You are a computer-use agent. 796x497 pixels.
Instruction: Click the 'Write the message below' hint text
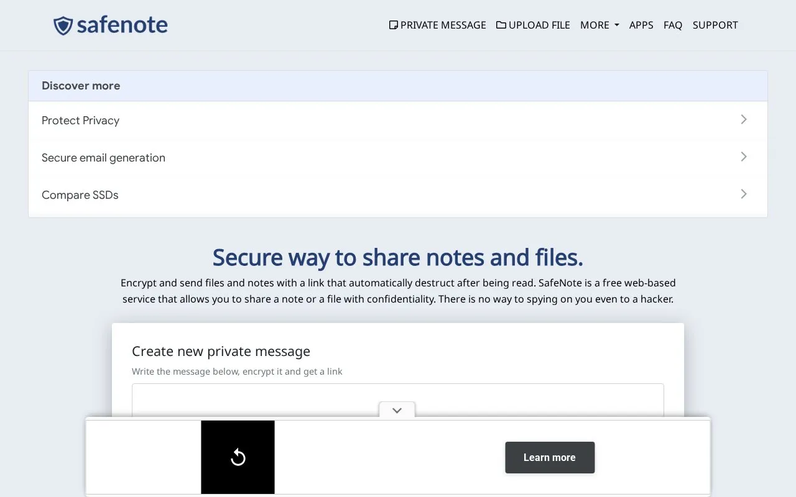237,372
